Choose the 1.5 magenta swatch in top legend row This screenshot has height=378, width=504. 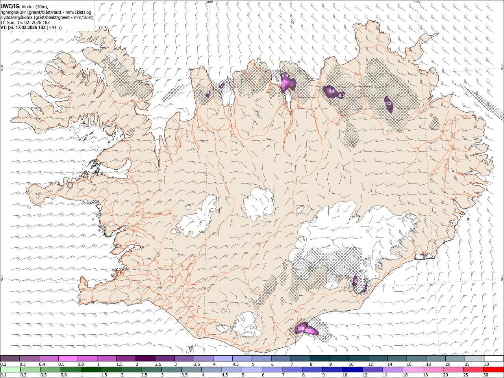coord(126,358)
